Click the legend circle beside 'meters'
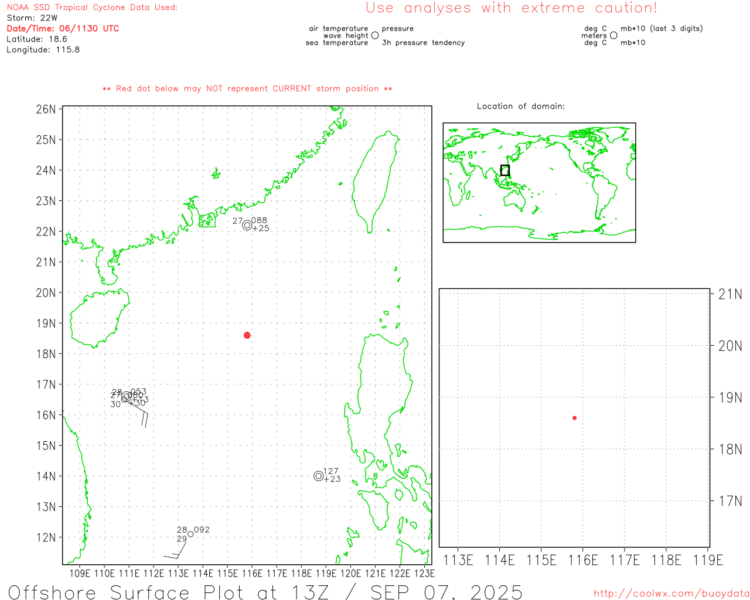 [613, 35]
